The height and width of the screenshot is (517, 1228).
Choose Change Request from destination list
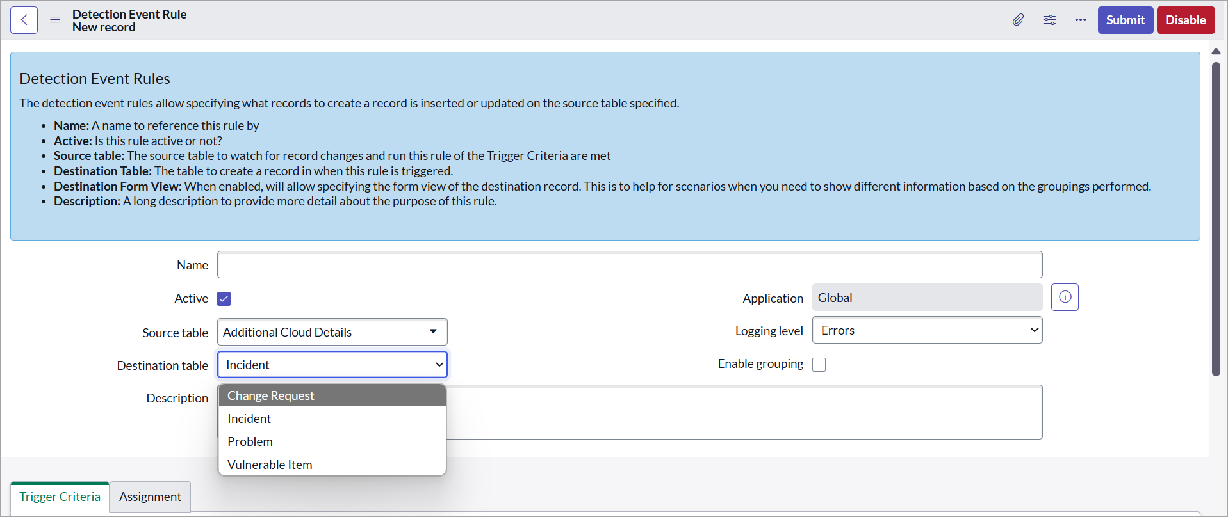tap(332, 395)
